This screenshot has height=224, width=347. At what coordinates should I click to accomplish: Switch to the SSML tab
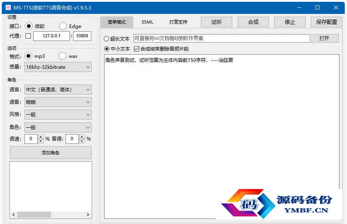(148, 22)
